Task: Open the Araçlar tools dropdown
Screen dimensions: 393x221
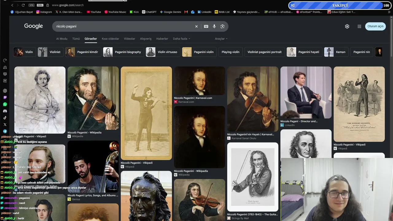Action: point(221,39)
